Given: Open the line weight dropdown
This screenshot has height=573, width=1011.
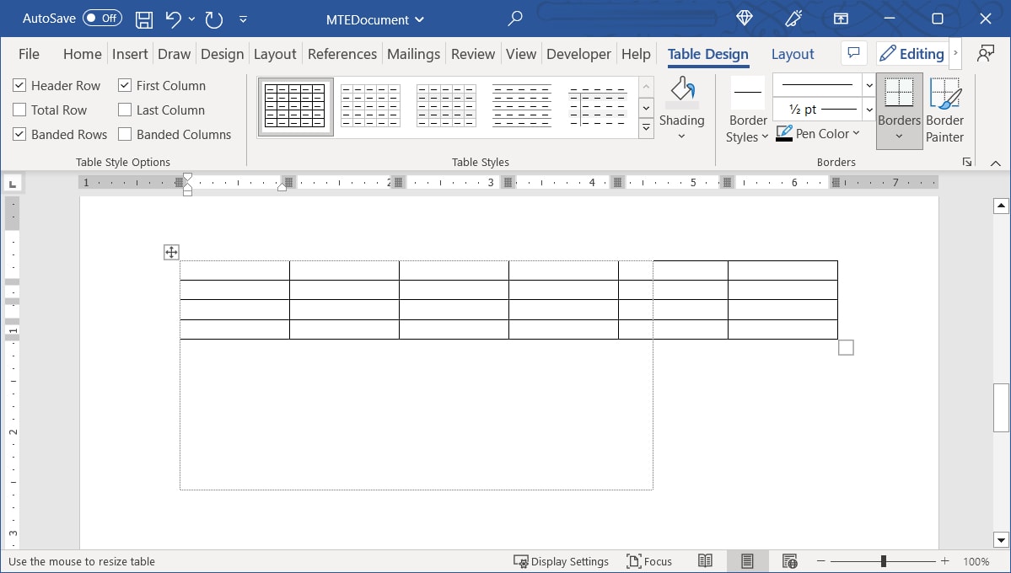Looking at the screenshot, I should [x=869, y=109].
